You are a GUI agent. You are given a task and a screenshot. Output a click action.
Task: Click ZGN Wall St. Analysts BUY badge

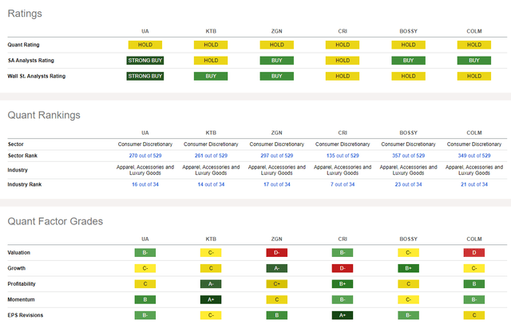click(277, 77)
